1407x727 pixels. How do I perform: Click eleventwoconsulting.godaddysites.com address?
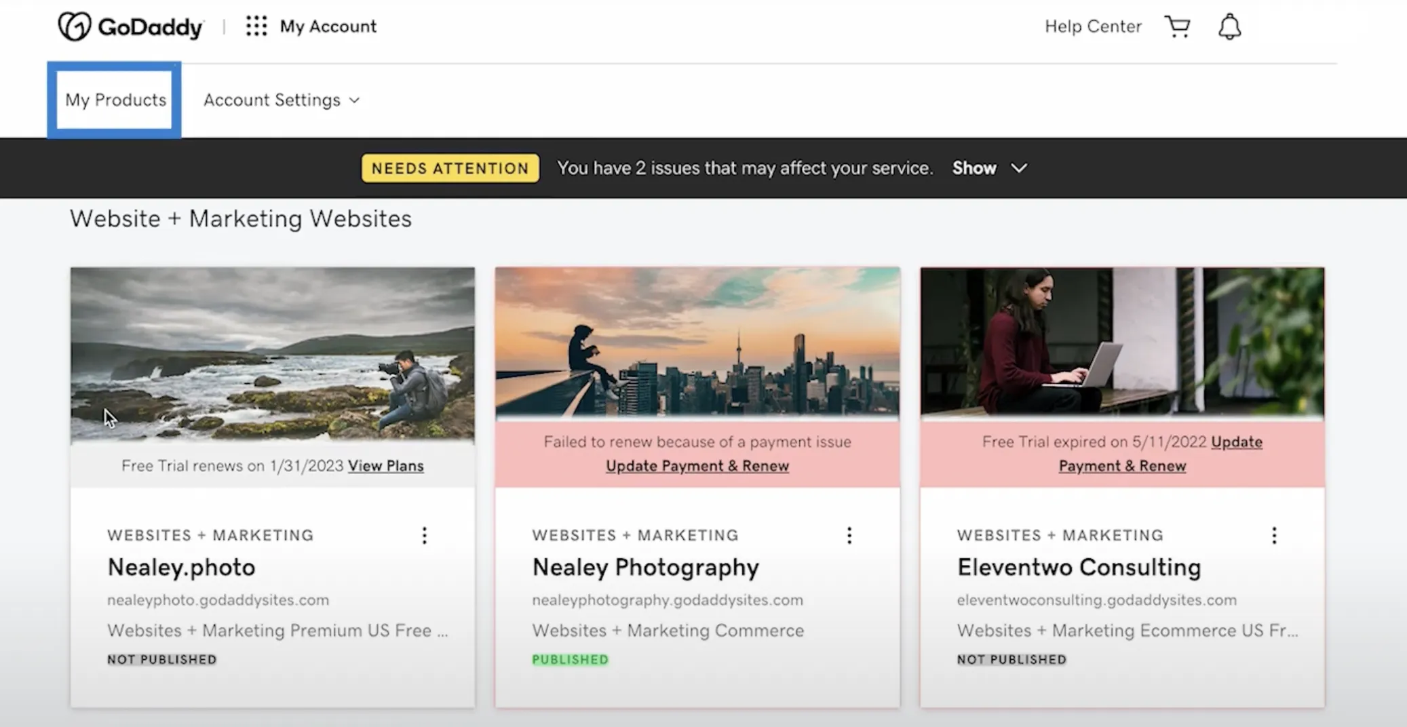pos(1096,600)
